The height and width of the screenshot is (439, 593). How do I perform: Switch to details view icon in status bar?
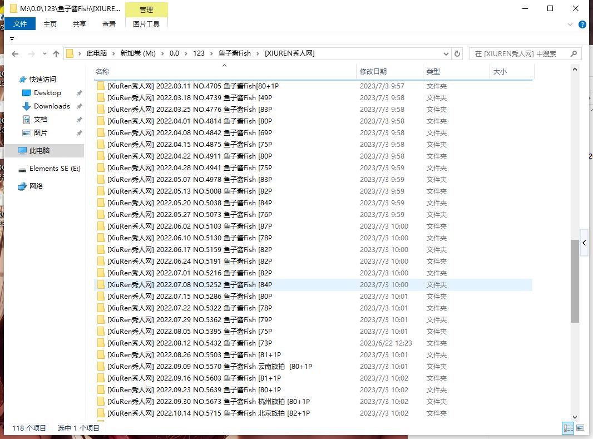pos(568,428)
